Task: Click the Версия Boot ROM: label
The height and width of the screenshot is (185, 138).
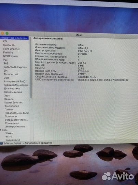Action: pos(46,71)
